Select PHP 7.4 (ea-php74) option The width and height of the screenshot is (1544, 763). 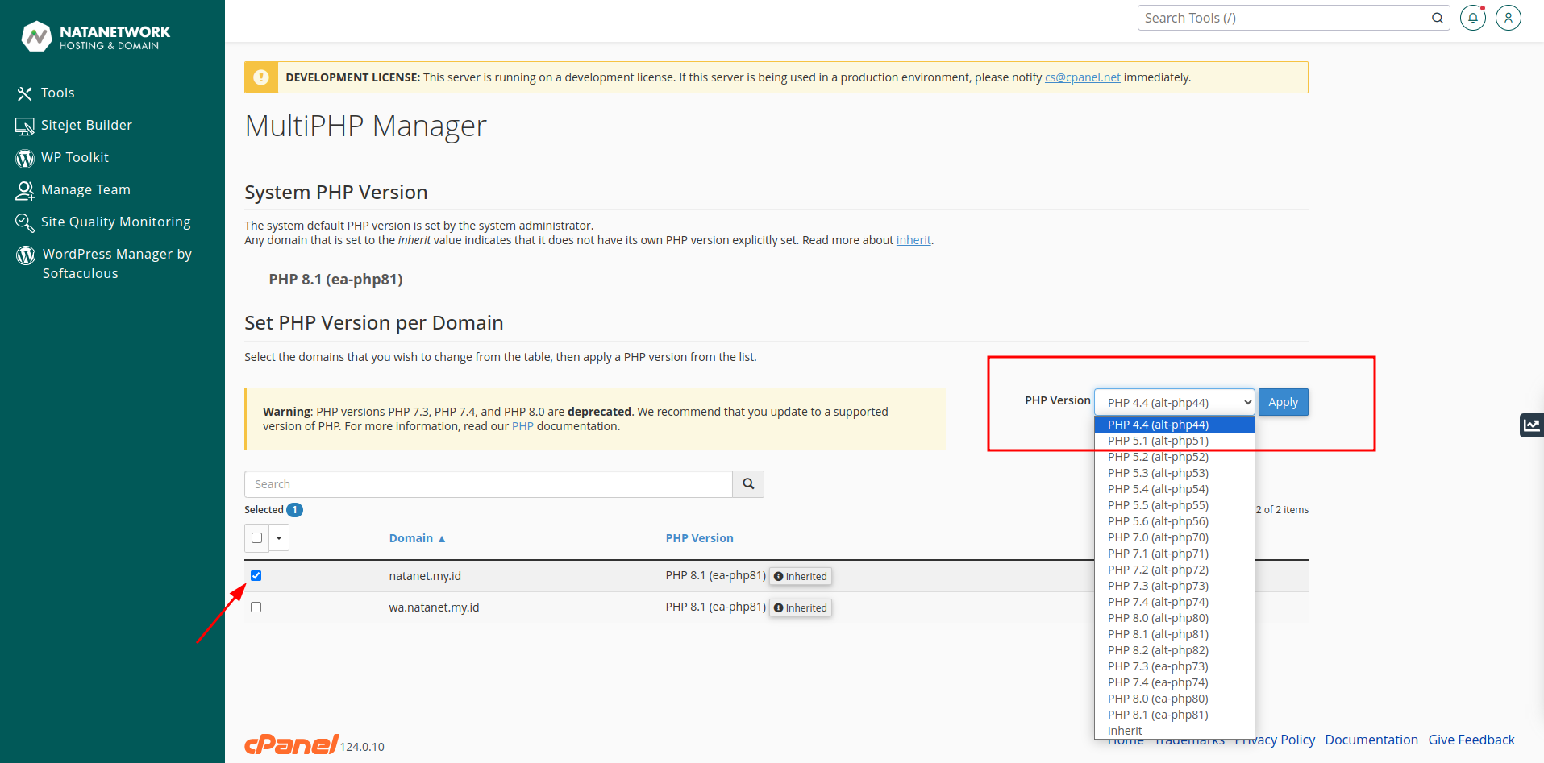(1174, 682)
